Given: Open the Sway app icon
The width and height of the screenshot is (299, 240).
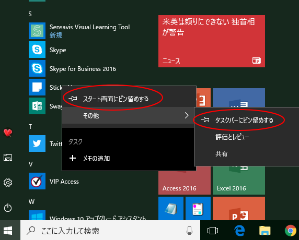Looking at the screenshot, I should (37, 106).
